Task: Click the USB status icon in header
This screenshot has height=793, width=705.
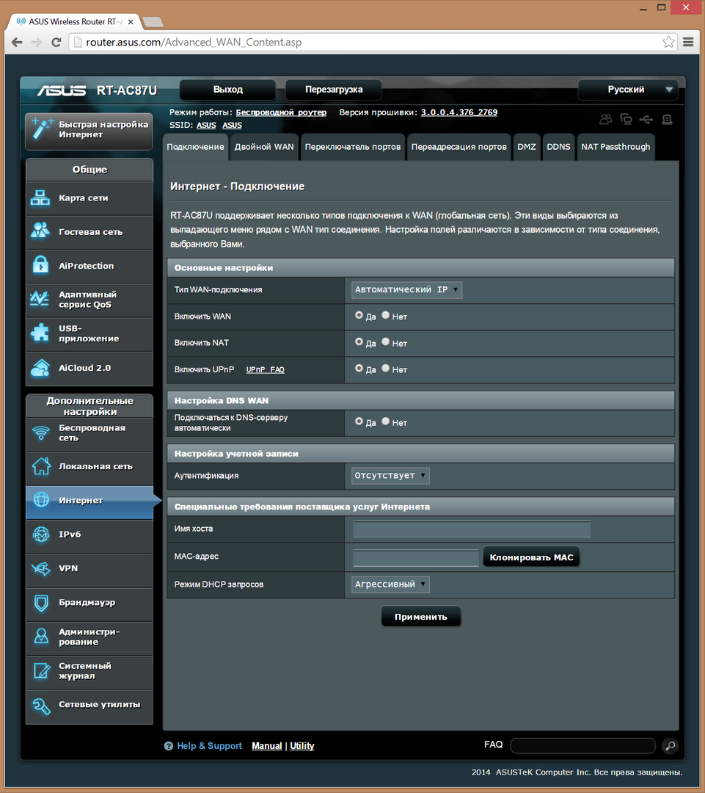Action: tap(646, 119)
